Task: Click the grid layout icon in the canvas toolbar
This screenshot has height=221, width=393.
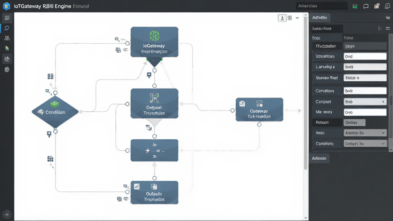Action: click(x=290, y=18)
